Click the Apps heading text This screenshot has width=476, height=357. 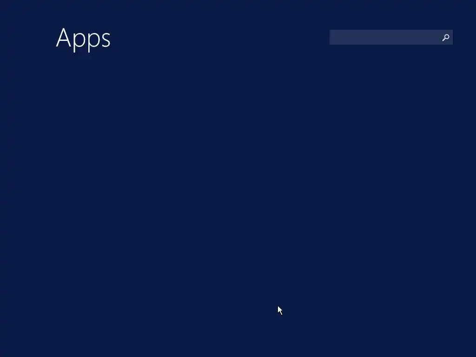tap(83, 39)
